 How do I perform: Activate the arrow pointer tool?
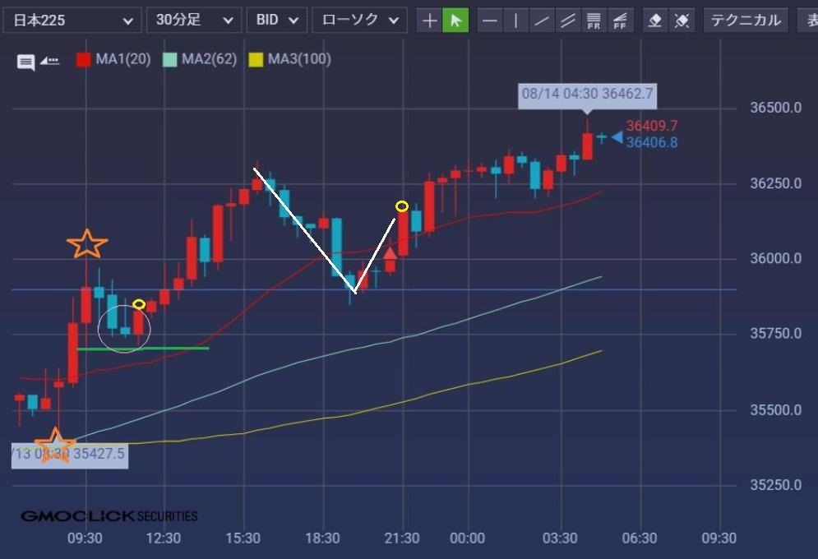pos(455,21)
